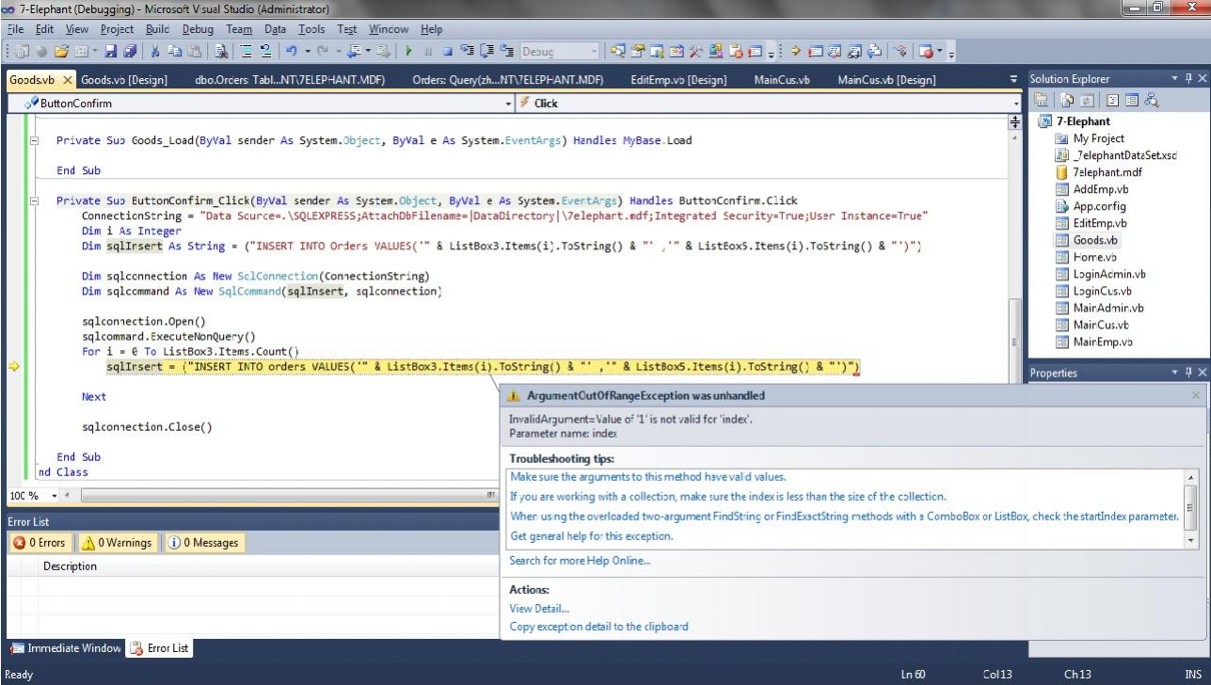Open the Debug menu
The height and width of the screenshot is (685, 1211).
click(198, 29)
